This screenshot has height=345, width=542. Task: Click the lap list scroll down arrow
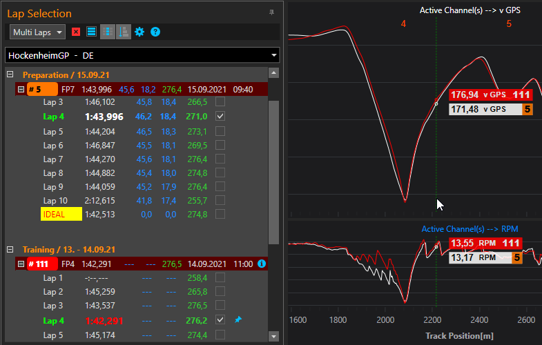click(273, 336)
